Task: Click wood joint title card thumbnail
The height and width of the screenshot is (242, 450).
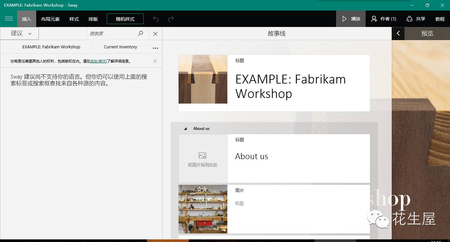Action: [x=203, y=79]
